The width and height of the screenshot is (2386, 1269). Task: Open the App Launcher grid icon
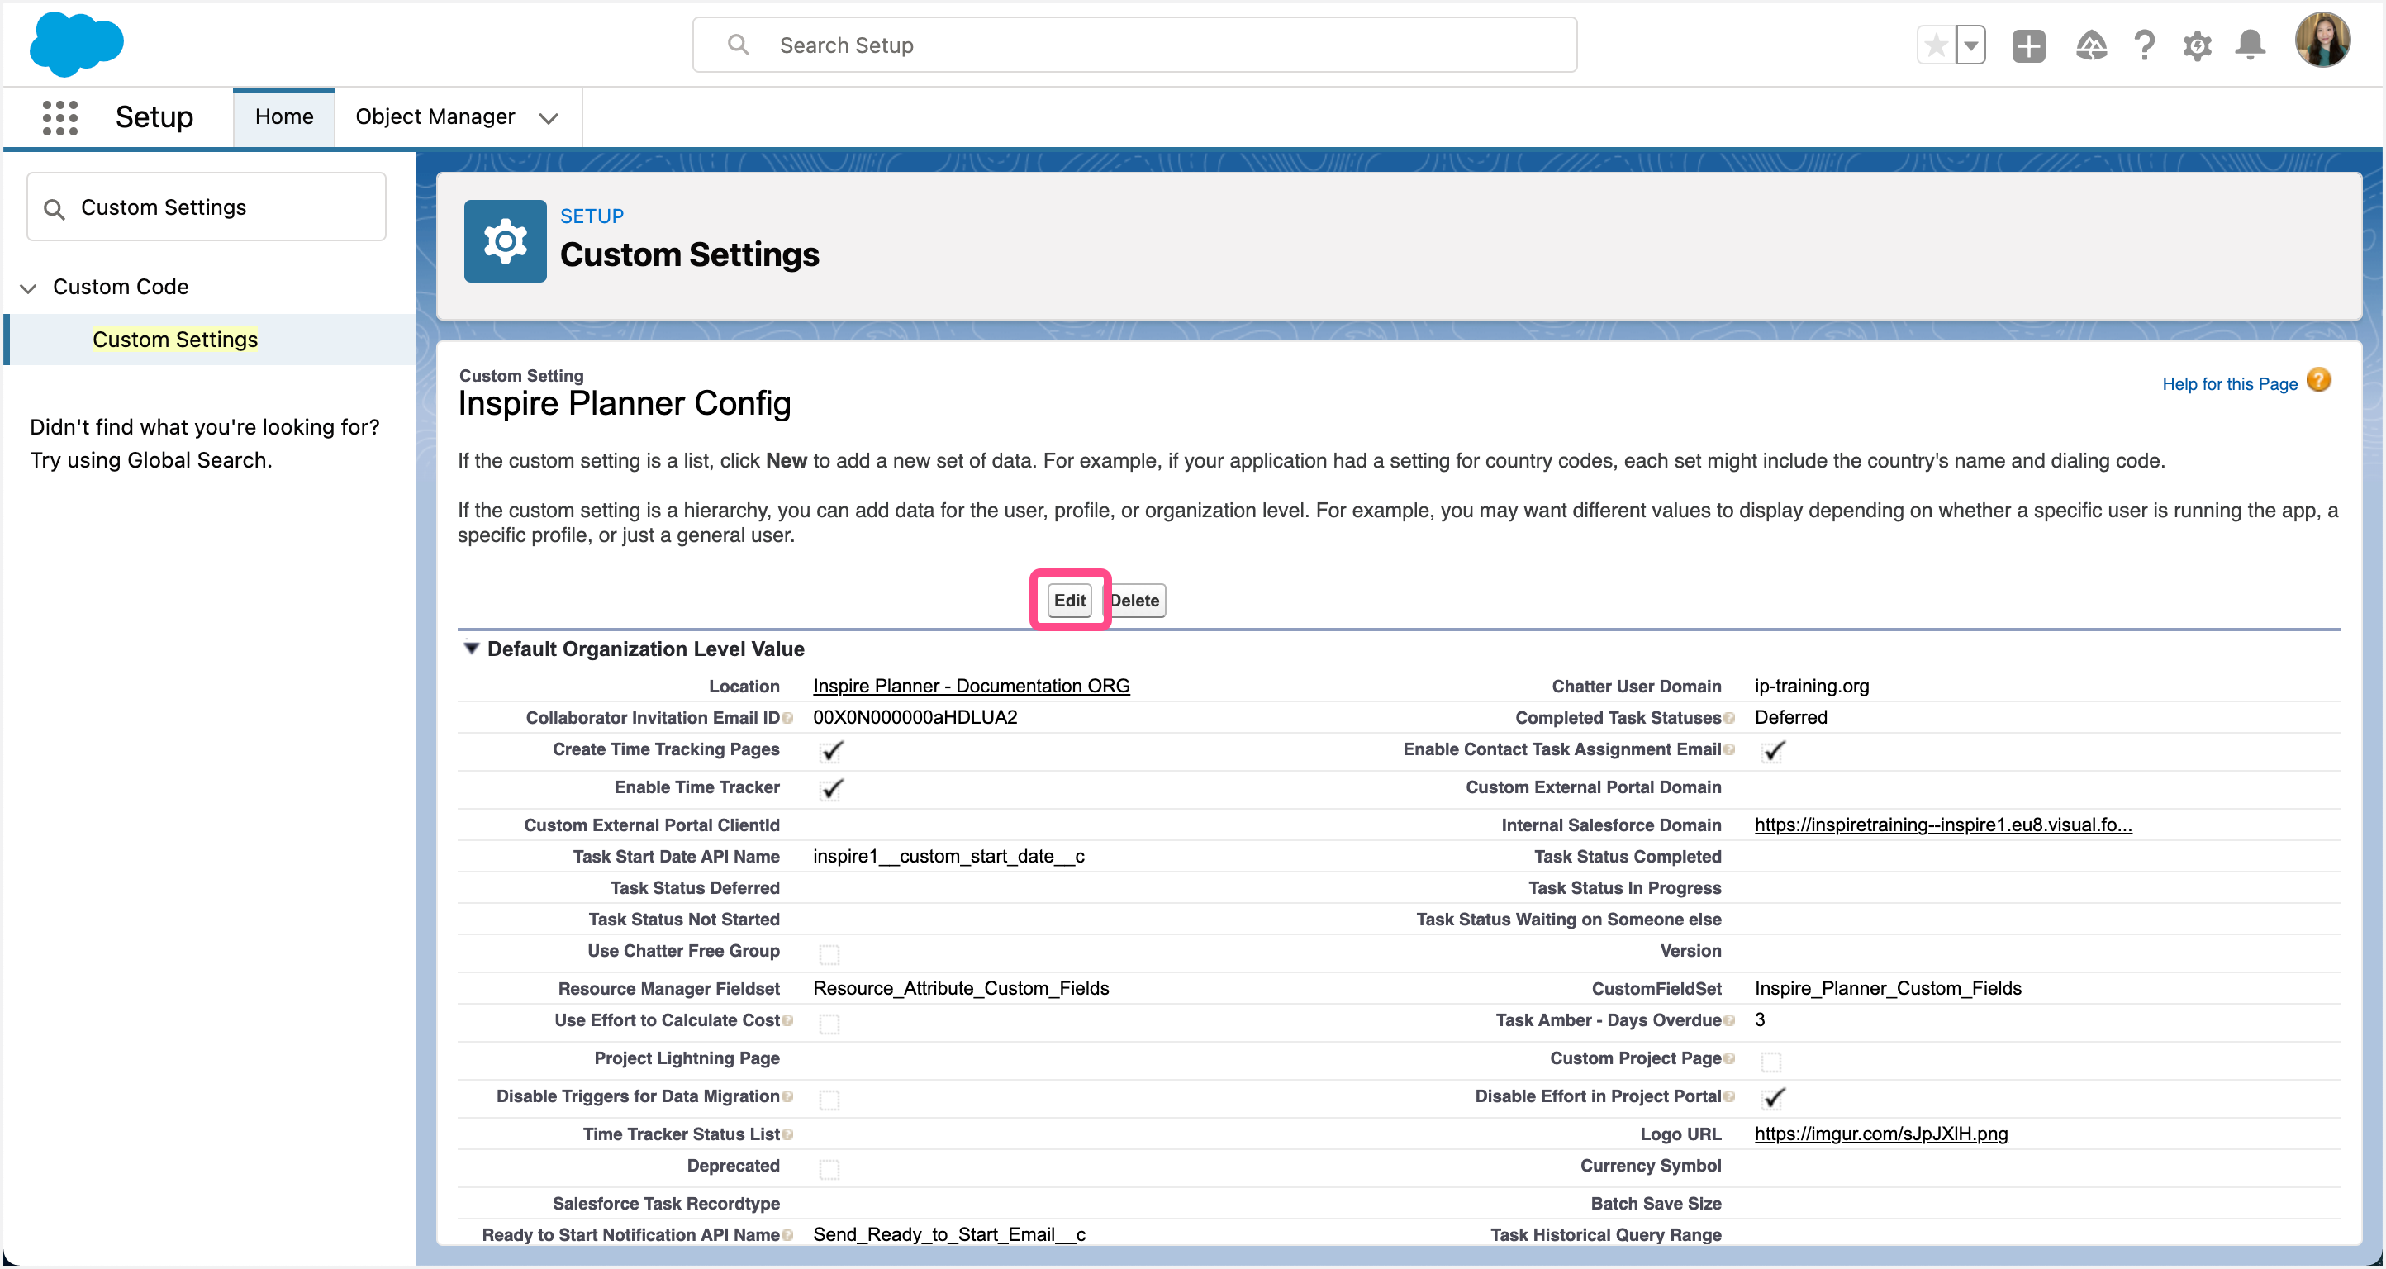(x=59, y=117)
